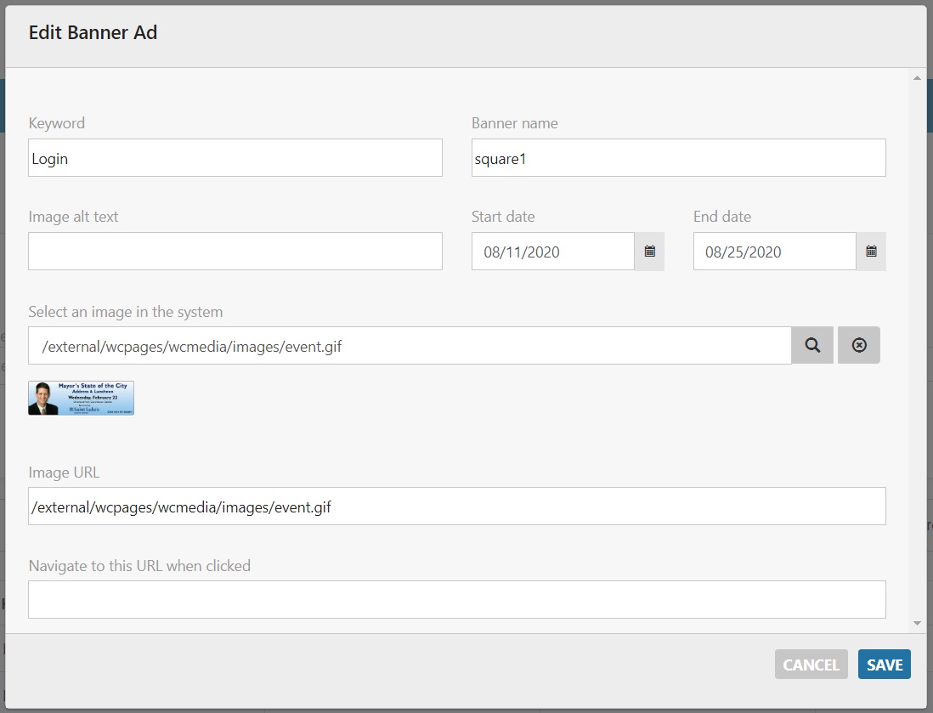Open the Start date calendar picker

pyautogui.click(x=649, y=252)
